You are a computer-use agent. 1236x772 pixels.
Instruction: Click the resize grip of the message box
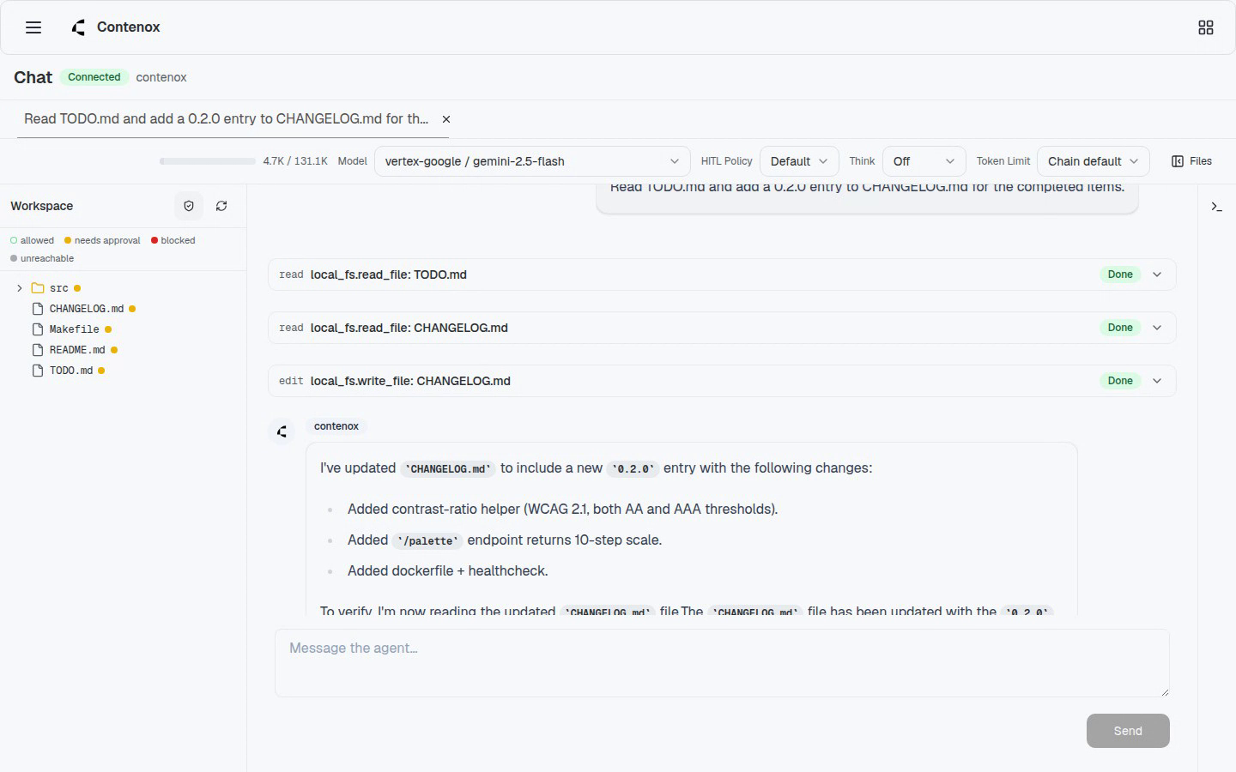(1165, 692)
